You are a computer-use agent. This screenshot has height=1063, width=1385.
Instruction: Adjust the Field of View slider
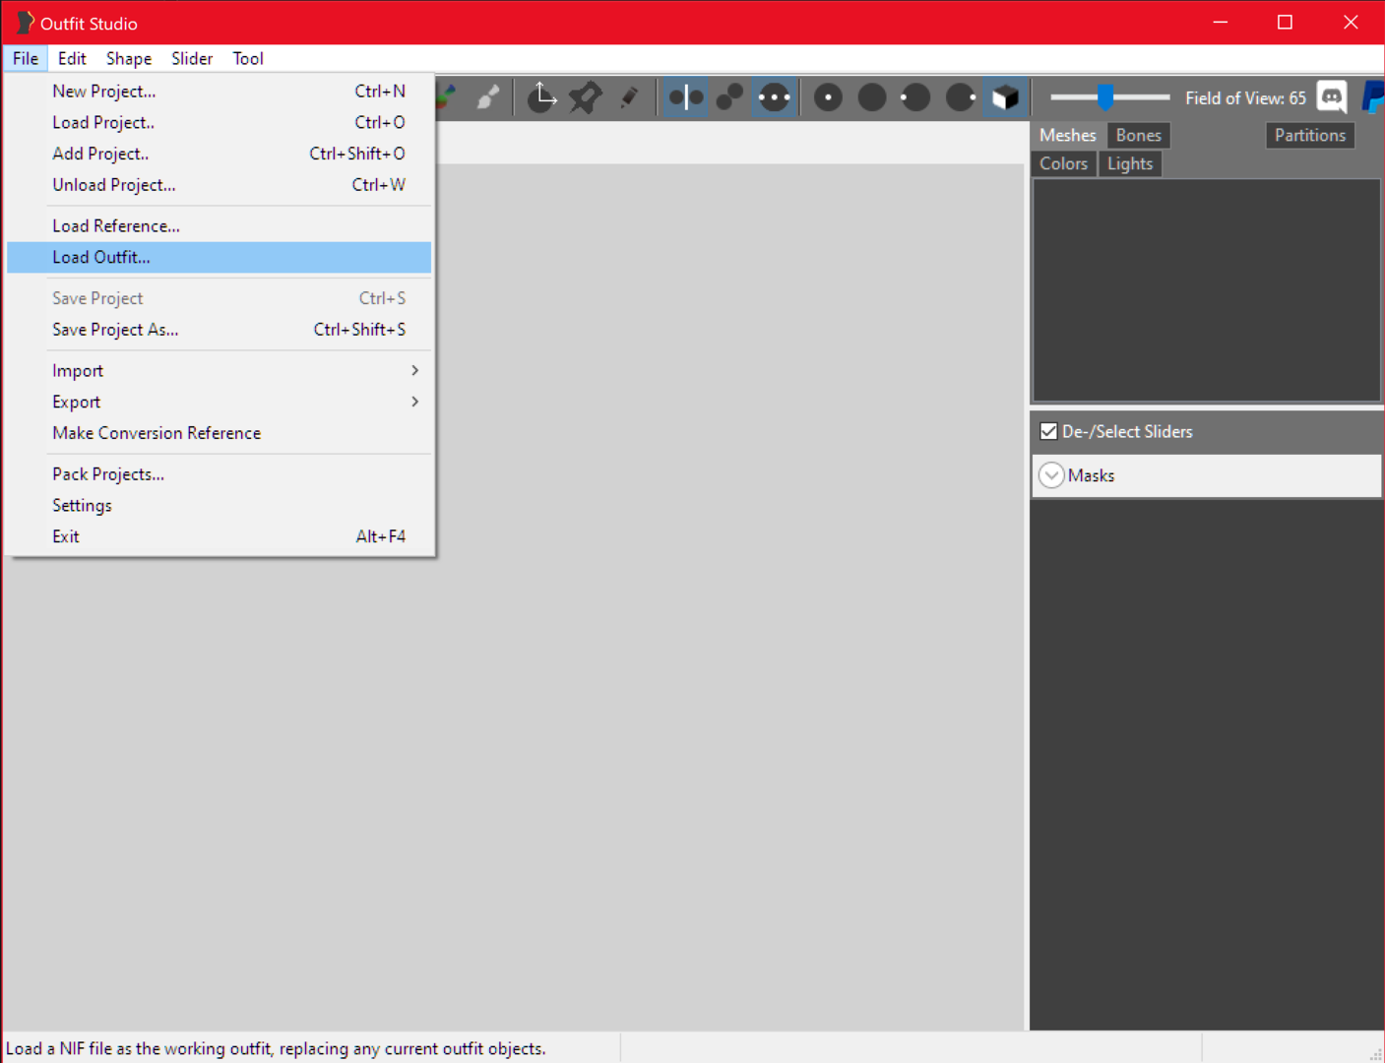[x=1106, y=97]
